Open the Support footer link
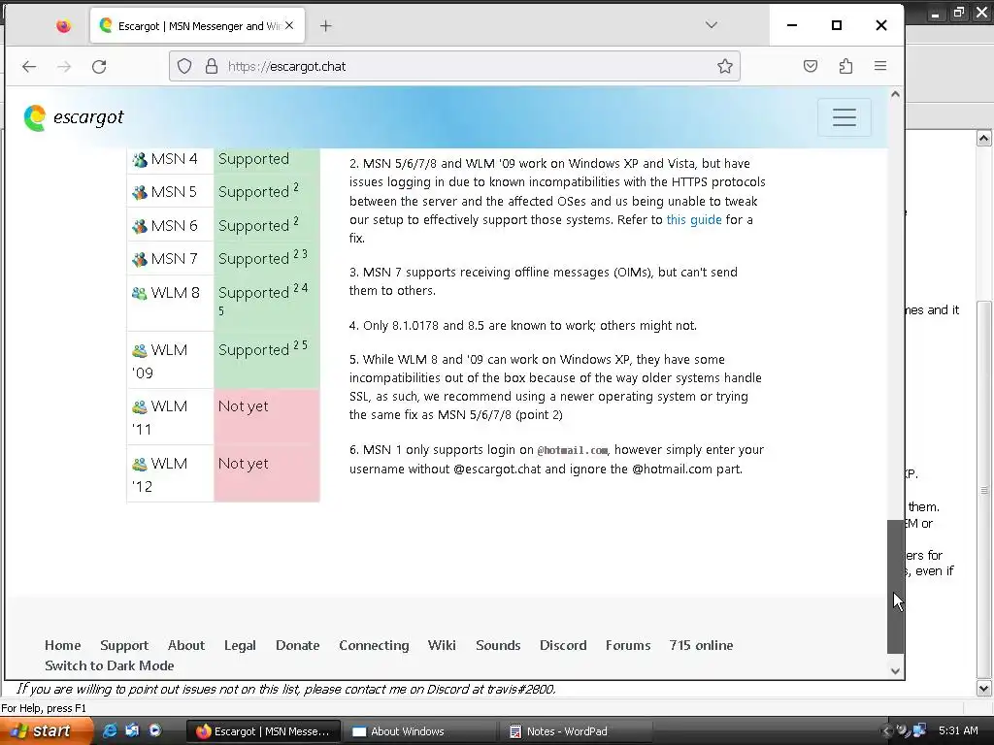Screen dimensions: 994x745 124,645
